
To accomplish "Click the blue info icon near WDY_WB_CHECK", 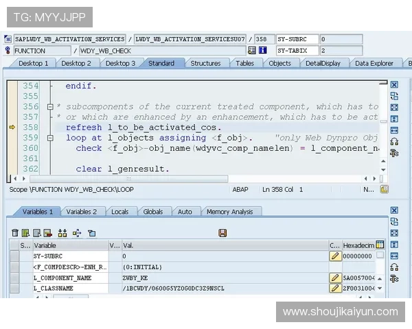I will [x=263, y=50].
